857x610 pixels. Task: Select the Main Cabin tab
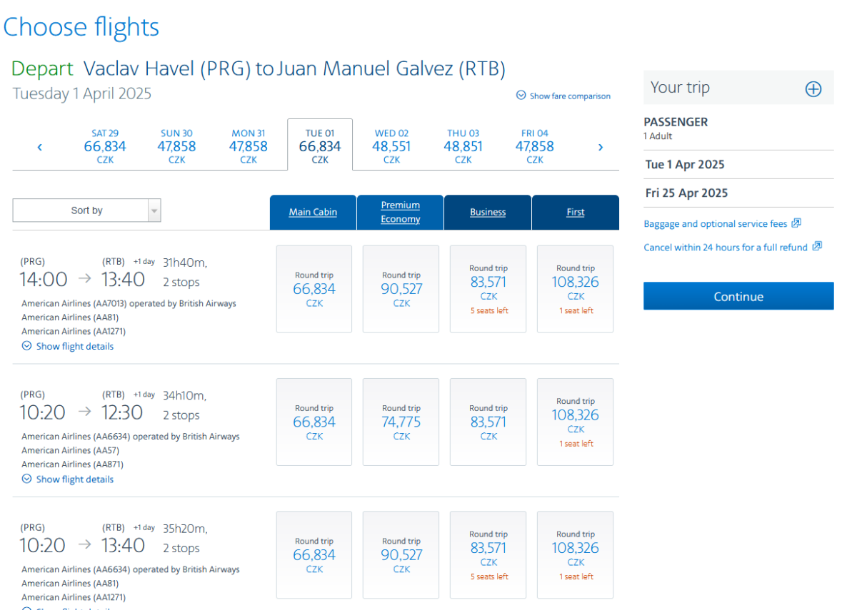[x=313, y=212]
